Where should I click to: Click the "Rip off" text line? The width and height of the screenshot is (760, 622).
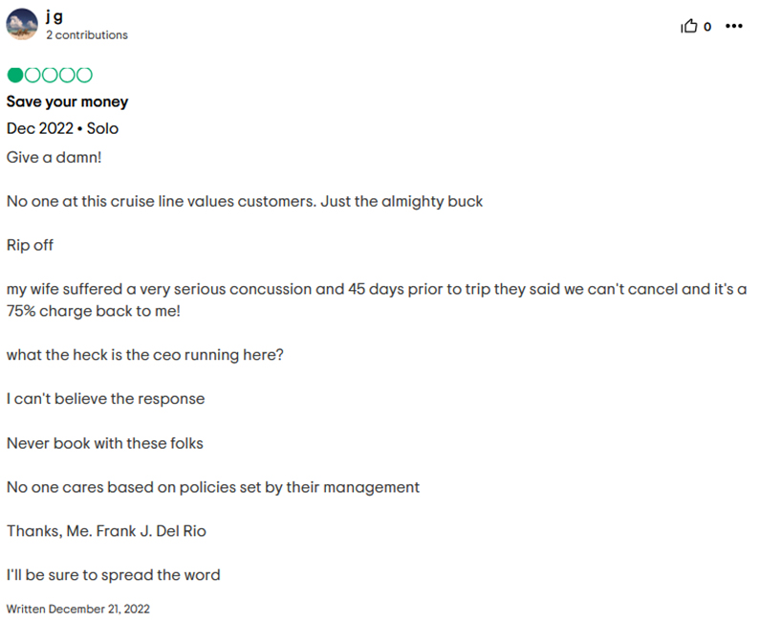click(x=31, y=245)
